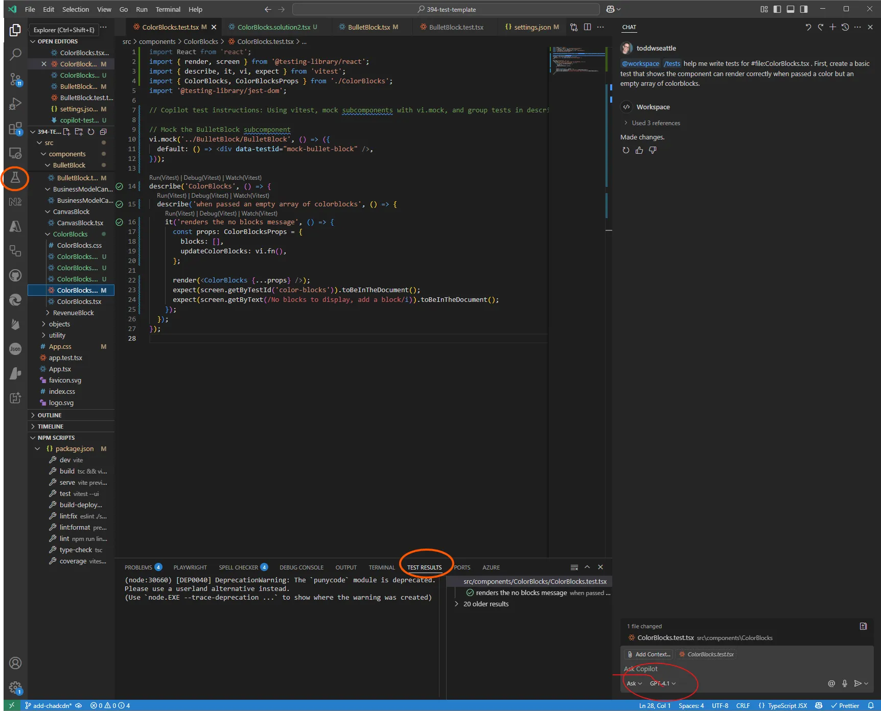The width and height of the screenshot is (881, 711).
Task: Open the Testing view in the Activity Bar
Action: pos(15,178)
